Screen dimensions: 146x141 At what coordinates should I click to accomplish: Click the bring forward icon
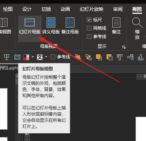coord(99,57)
